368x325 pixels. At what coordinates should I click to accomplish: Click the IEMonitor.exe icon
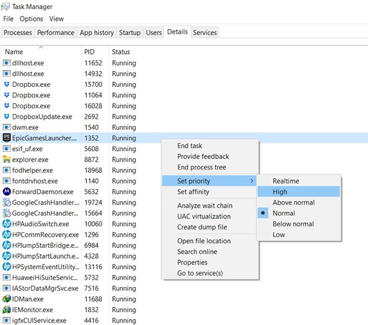click(7, 310)
